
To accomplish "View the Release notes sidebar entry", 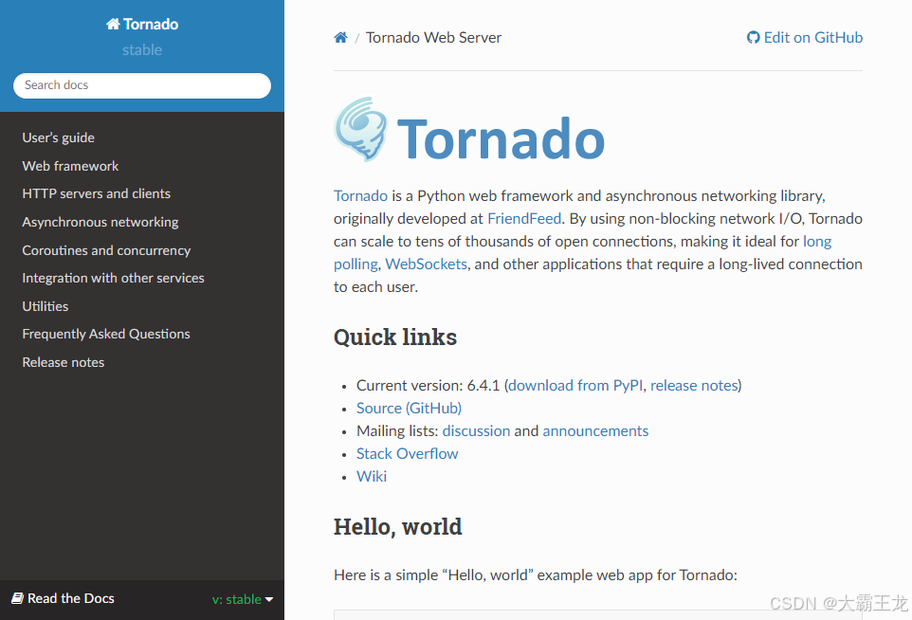I will 64,362.
